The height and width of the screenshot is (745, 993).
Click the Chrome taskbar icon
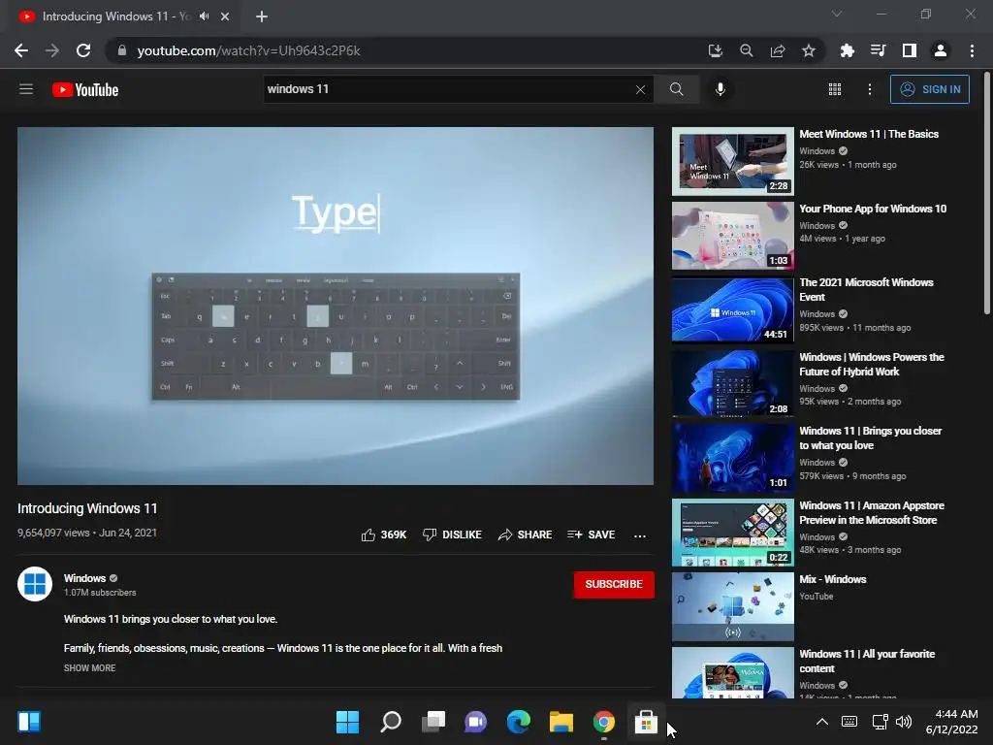coord(604,722)
